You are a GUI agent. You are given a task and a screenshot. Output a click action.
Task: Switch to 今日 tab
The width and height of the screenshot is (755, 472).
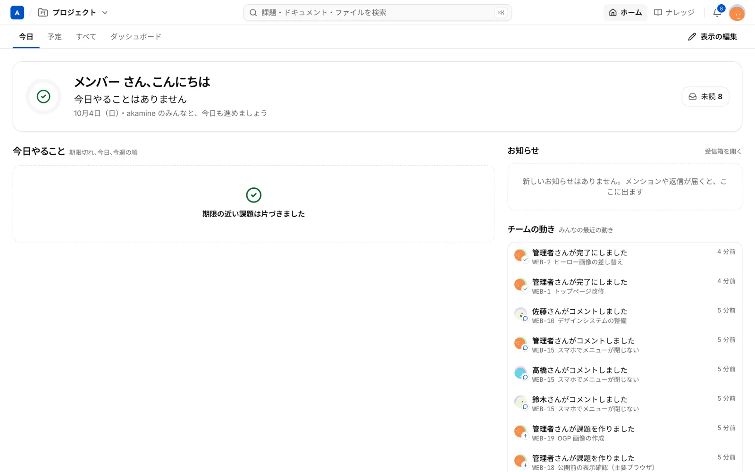point(26,36)
